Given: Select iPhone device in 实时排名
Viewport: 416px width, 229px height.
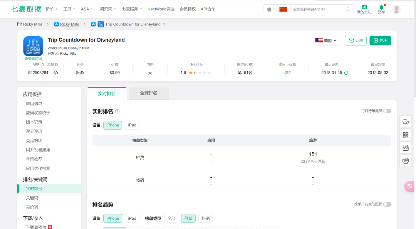Looking at the screenshot, I should tap(113, 125).
